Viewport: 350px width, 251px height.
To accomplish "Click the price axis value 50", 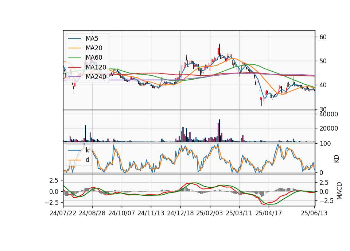I will coord(323,61).
